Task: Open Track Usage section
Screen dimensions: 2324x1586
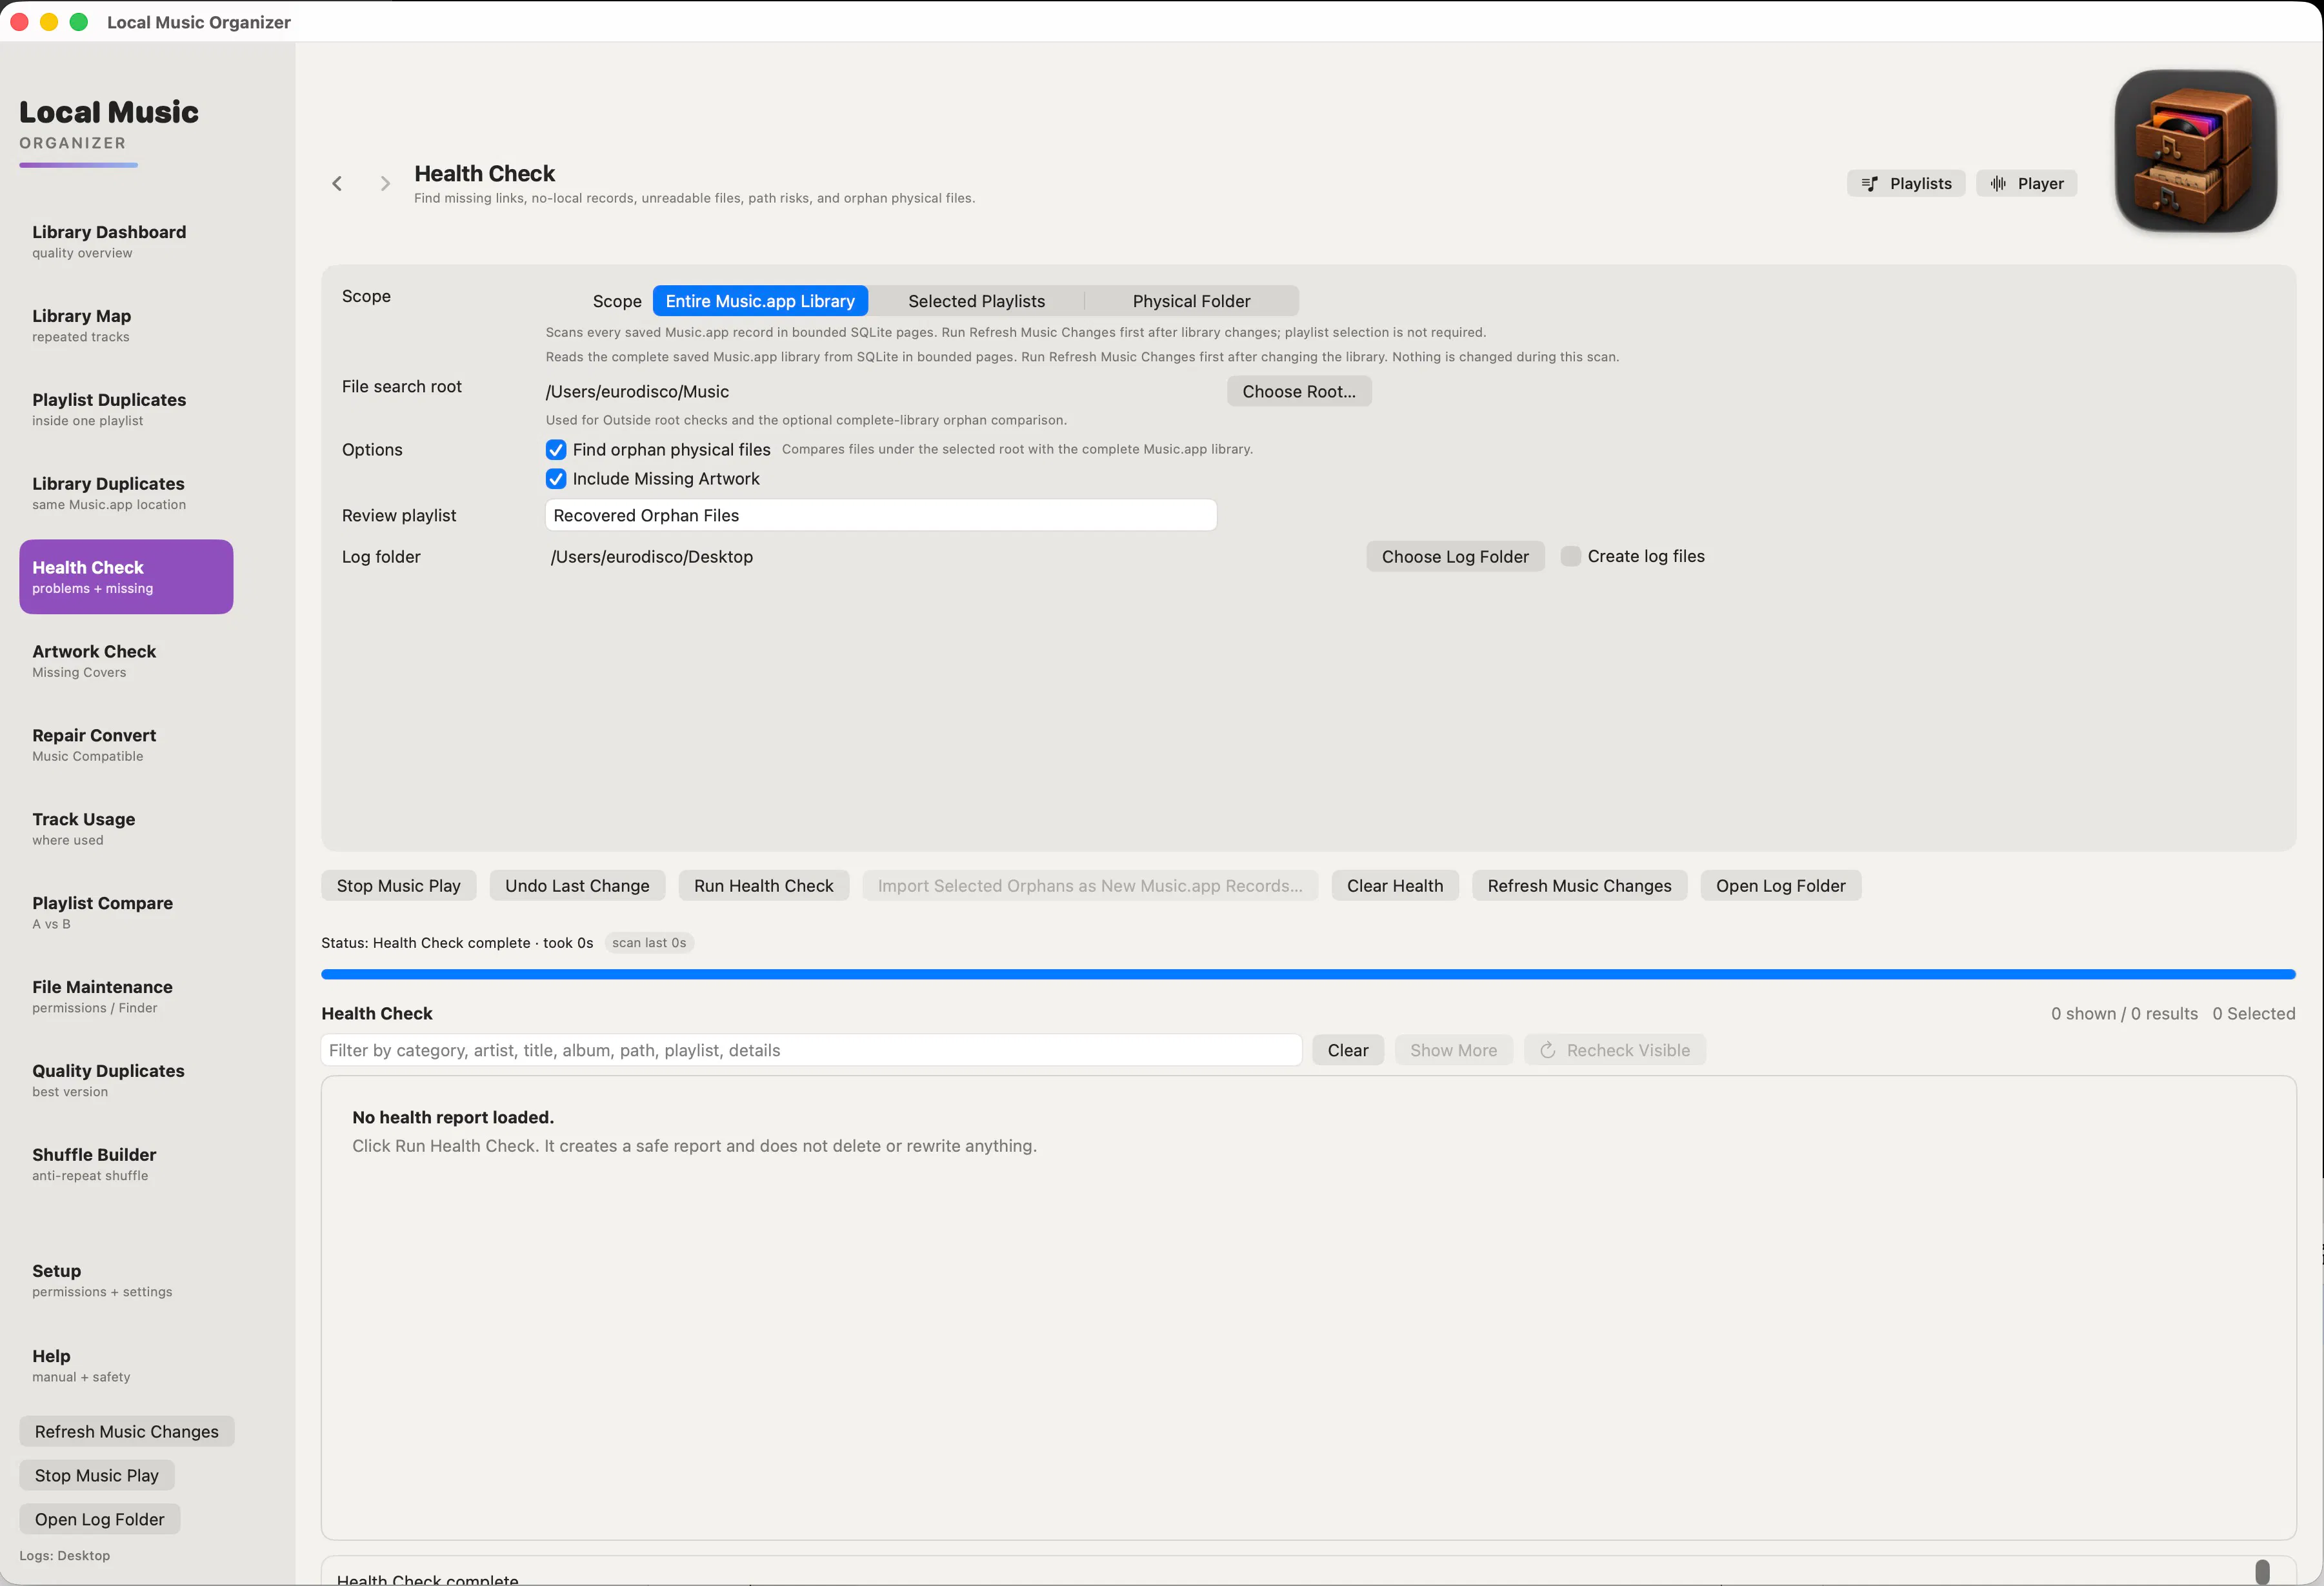Action: [x=126, y=829]
